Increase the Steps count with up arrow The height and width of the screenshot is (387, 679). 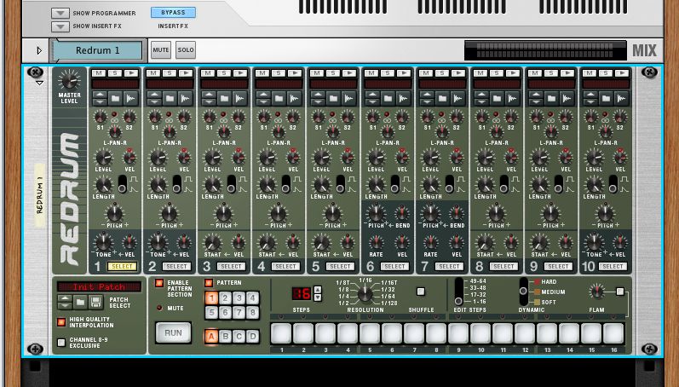pos(318,290)
